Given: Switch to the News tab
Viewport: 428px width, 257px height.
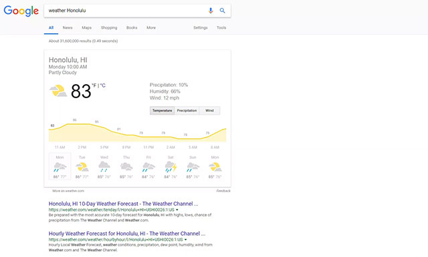Looking at the screenshot, I should [68, 28].
